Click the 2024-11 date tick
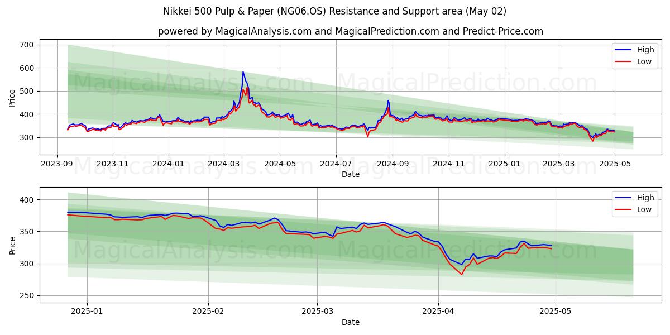The width and height of the screenshot is (670, 335). [448, 164]
